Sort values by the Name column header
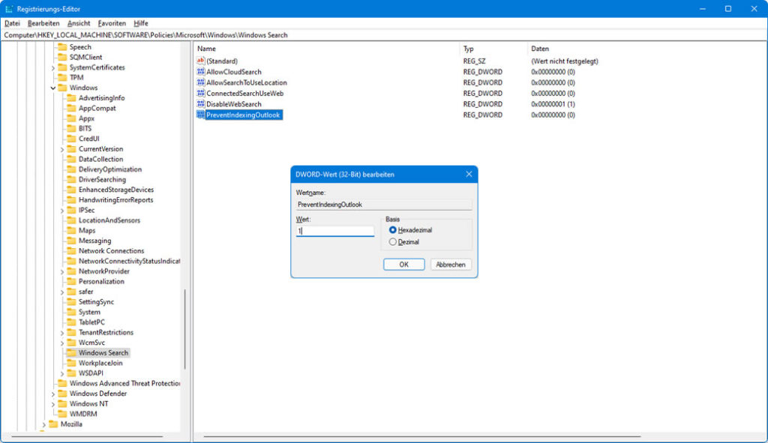Viewport: 768px width, 443px height. (x=327, y=49)
